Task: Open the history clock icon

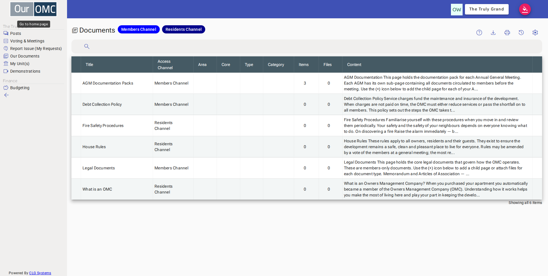Action: 521,33
